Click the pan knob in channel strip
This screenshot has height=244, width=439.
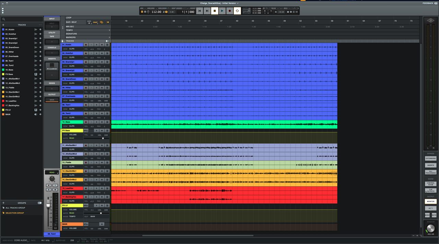(52, 179)
